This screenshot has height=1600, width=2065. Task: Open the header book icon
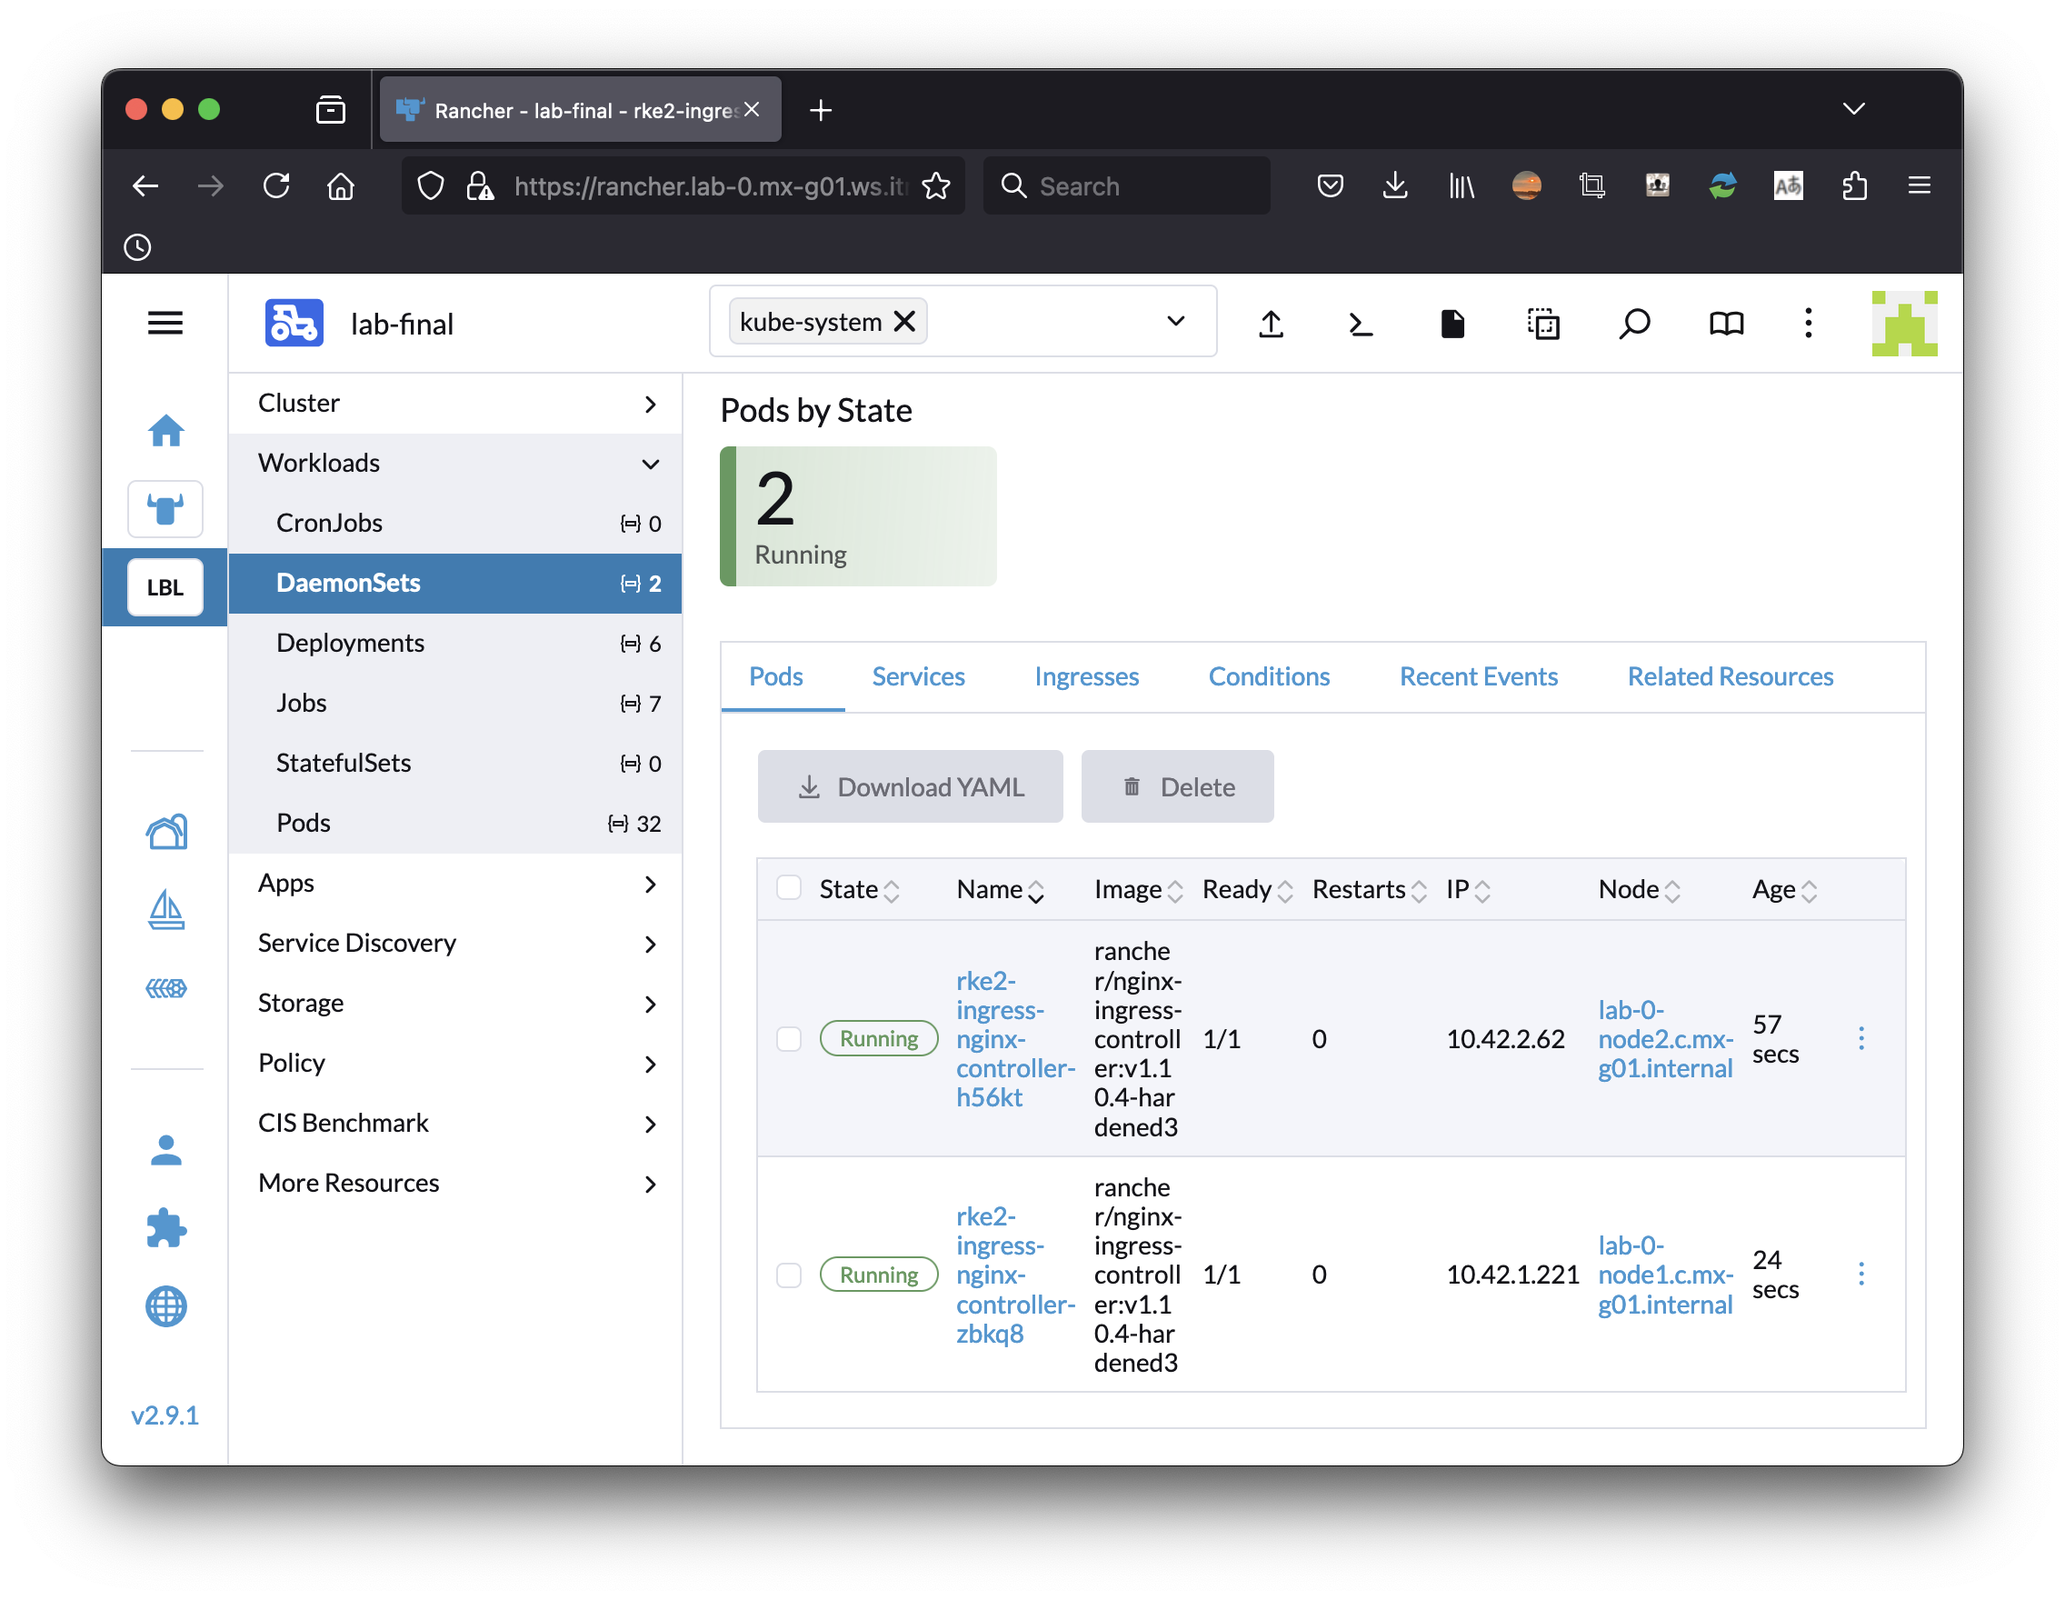coord(1726,325)
